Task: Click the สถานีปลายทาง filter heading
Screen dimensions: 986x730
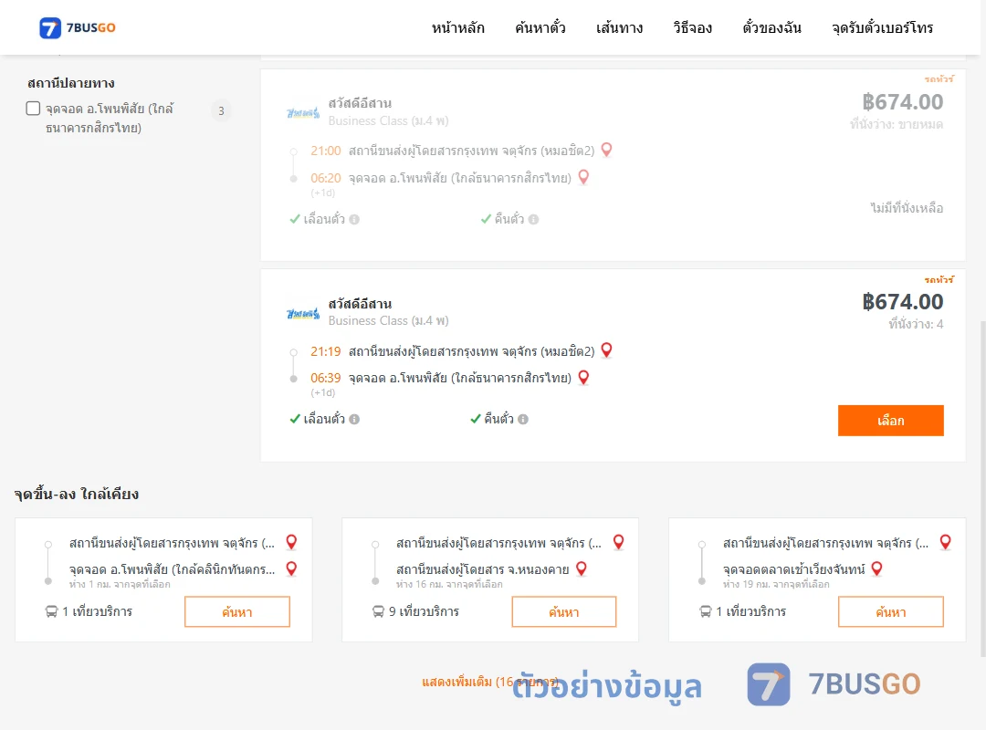Action: [x=71, y=83]
